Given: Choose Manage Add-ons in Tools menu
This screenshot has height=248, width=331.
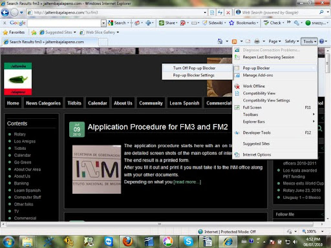Looking at the screenshot, I should pos(275,75).
